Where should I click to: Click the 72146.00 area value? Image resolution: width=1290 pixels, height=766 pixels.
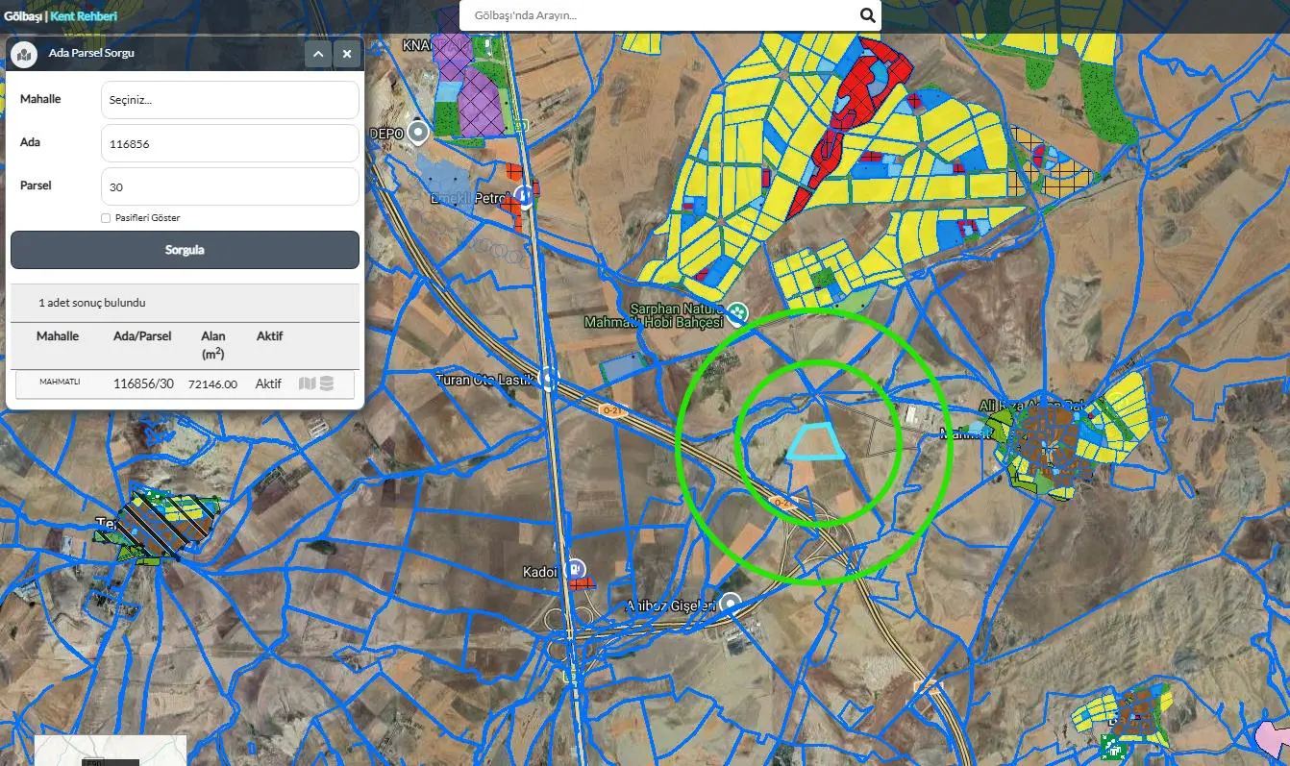(212, 384)
